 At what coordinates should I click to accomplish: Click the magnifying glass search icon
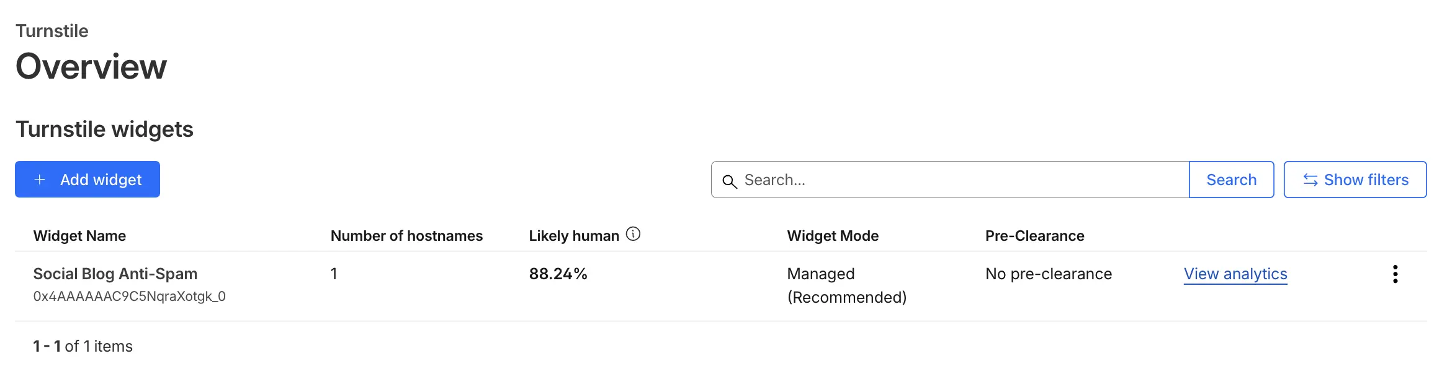[x=730, y=181]
